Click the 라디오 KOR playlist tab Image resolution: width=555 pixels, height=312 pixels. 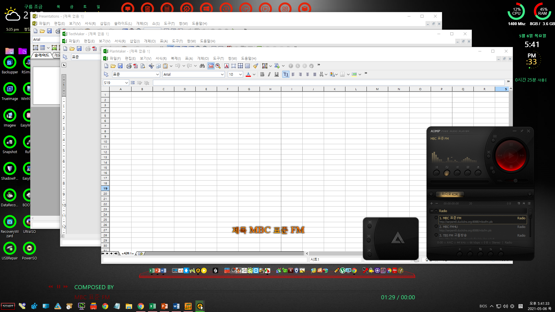pos(450,194)
